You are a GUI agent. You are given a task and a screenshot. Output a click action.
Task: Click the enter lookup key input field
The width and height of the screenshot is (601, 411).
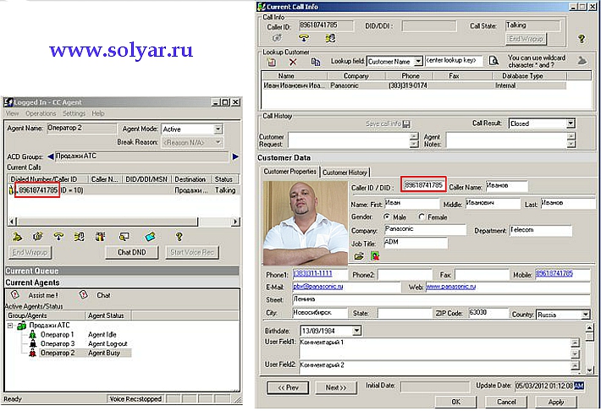pos(453,61)
